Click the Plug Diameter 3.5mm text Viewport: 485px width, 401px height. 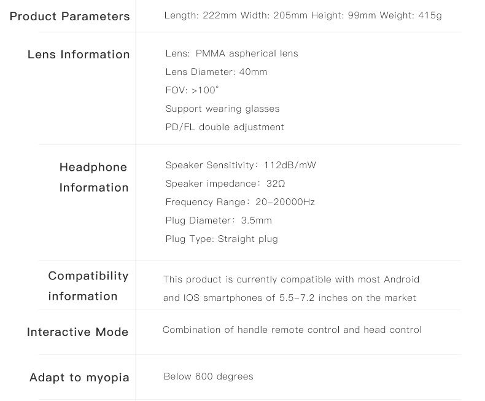[x=219, y=220]
